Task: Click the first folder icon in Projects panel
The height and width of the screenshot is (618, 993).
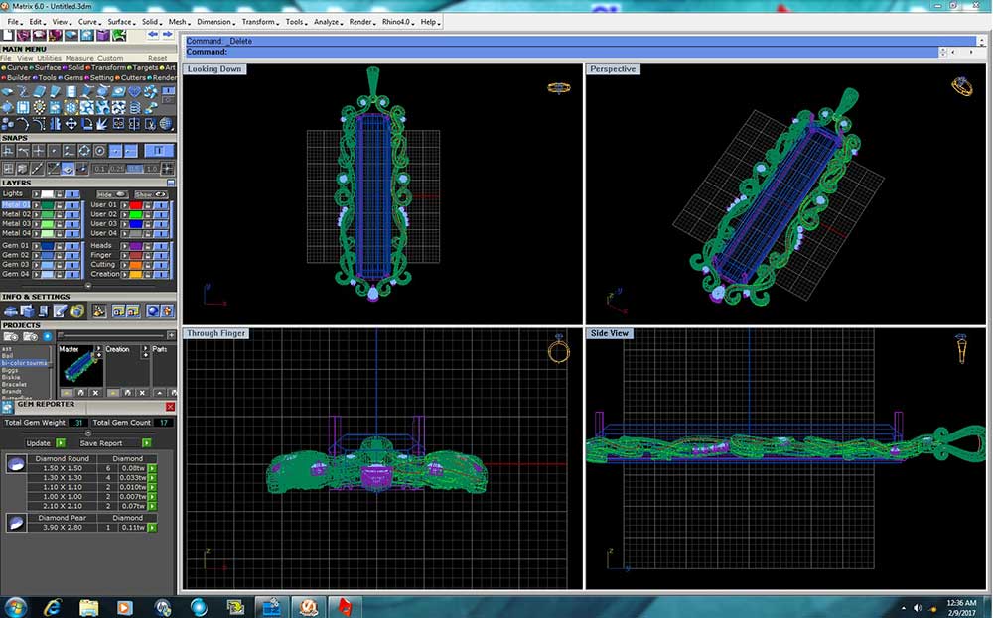Action: (11, 336)
